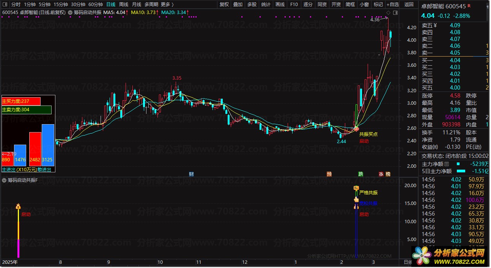The height and width of the screenshot is (268, 491).
Task: Click the 统计 statistics button
Action: click(266, 5)
